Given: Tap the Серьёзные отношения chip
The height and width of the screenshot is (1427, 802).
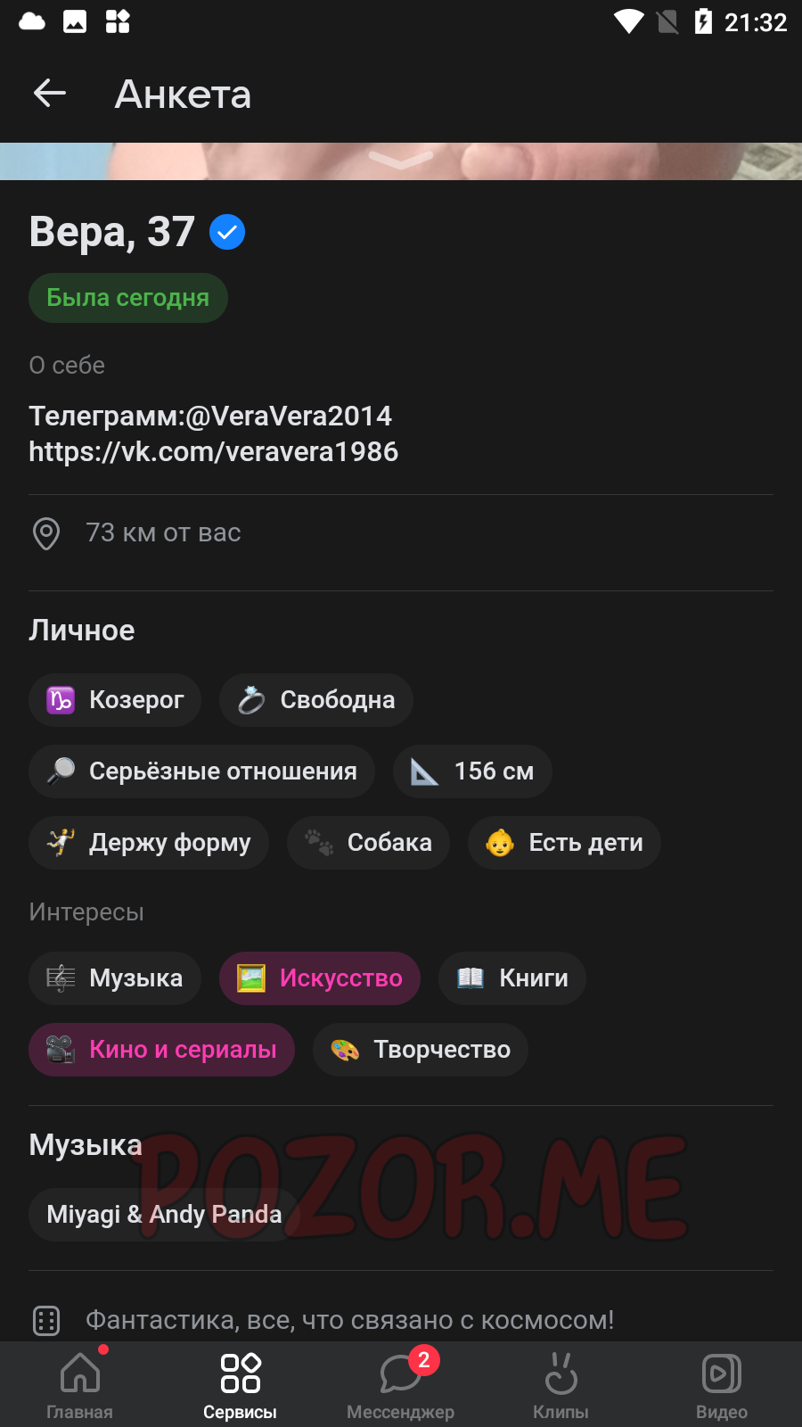Looking at the screenshot, I should [202, 771].
